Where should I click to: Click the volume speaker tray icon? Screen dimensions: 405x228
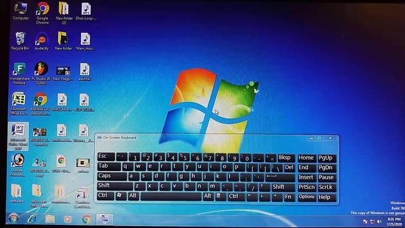coord(379,222)
